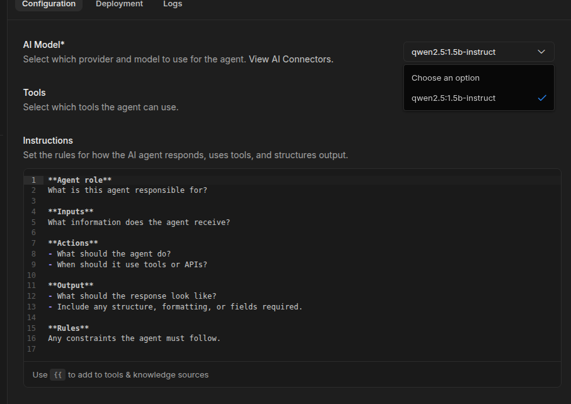Click the blue checkmark beside selected model
571x404 pixels.
click(x=541, y=98)
